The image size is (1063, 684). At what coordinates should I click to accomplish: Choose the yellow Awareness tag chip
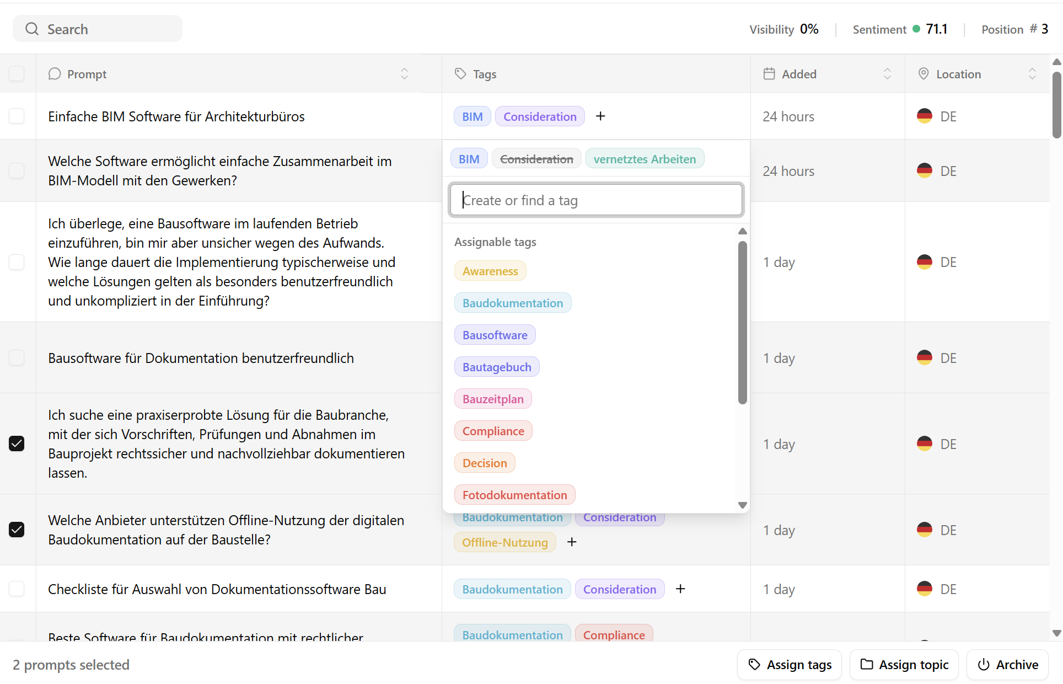(490, 271)
